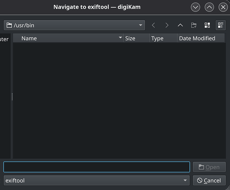Create a new folder
Screen dimensions: 230x190
pyautogui.click(x=194, y=25)
